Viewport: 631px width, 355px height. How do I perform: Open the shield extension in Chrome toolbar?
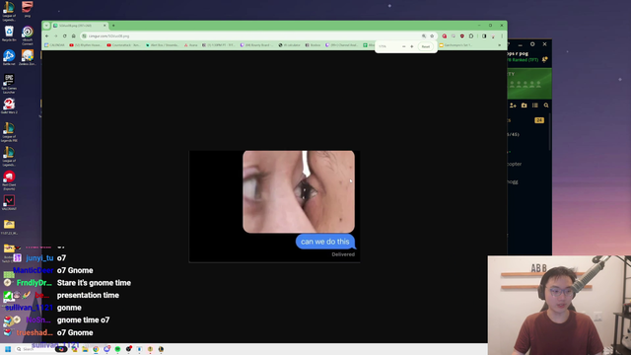pyautogui.click(x=462, y=36)
